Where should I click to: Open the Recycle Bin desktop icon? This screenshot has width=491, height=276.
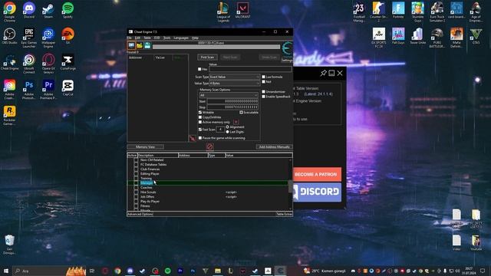(x=10, y=245)
